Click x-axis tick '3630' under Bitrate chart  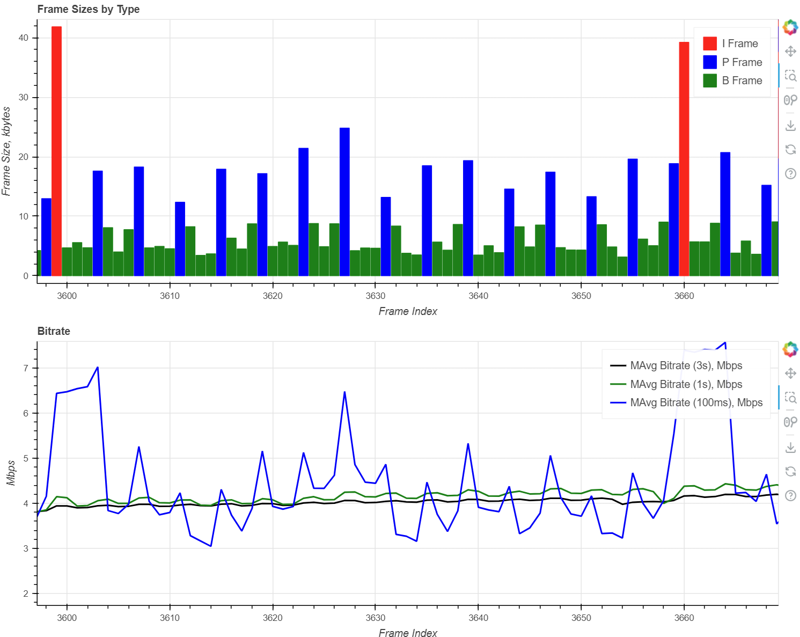coord(376,618)
